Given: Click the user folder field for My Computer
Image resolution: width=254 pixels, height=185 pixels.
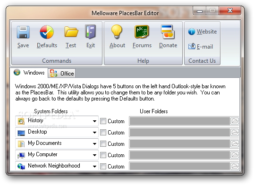Looking at the screenshot, I should 180,155.
